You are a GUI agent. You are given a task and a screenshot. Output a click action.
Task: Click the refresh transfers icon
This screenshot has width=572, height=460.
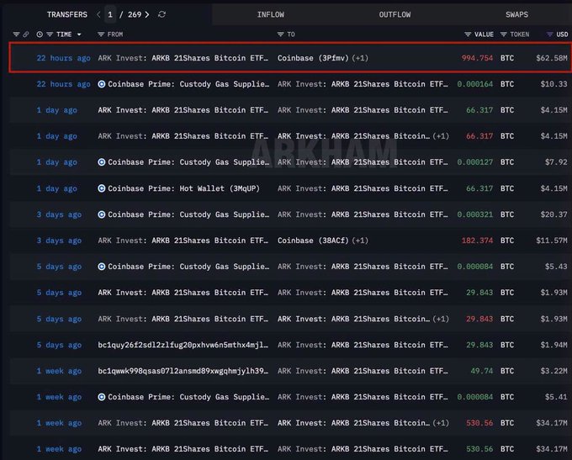(x=162, y=14)
